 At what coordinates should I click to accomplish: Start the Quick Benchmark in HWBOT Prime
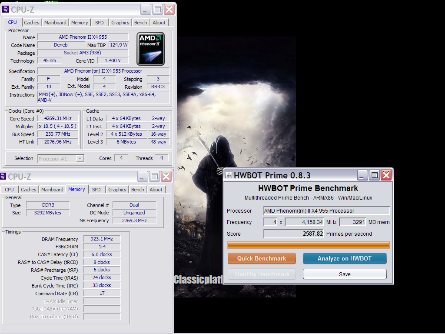coord(262,258)
